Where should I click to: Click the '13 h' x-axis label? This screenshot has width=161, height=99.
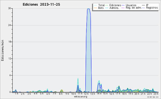click(x=93, y=94)
